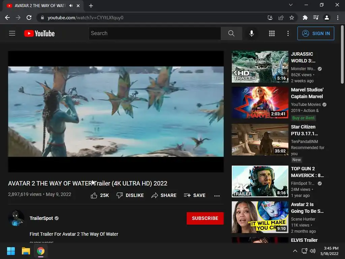
Task: Click the Buy or Rent badge
Action: [303, 118]
